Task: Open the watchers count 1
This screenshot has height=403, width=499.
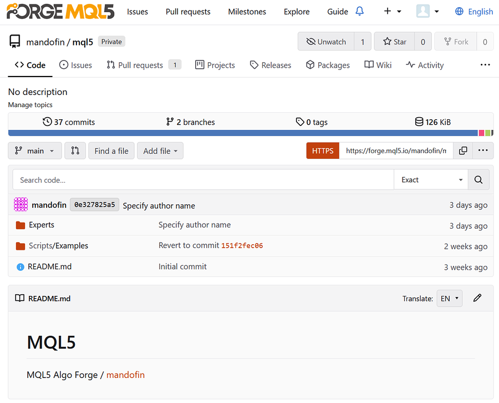Action: pyautogui.click(x=363, y=42)
